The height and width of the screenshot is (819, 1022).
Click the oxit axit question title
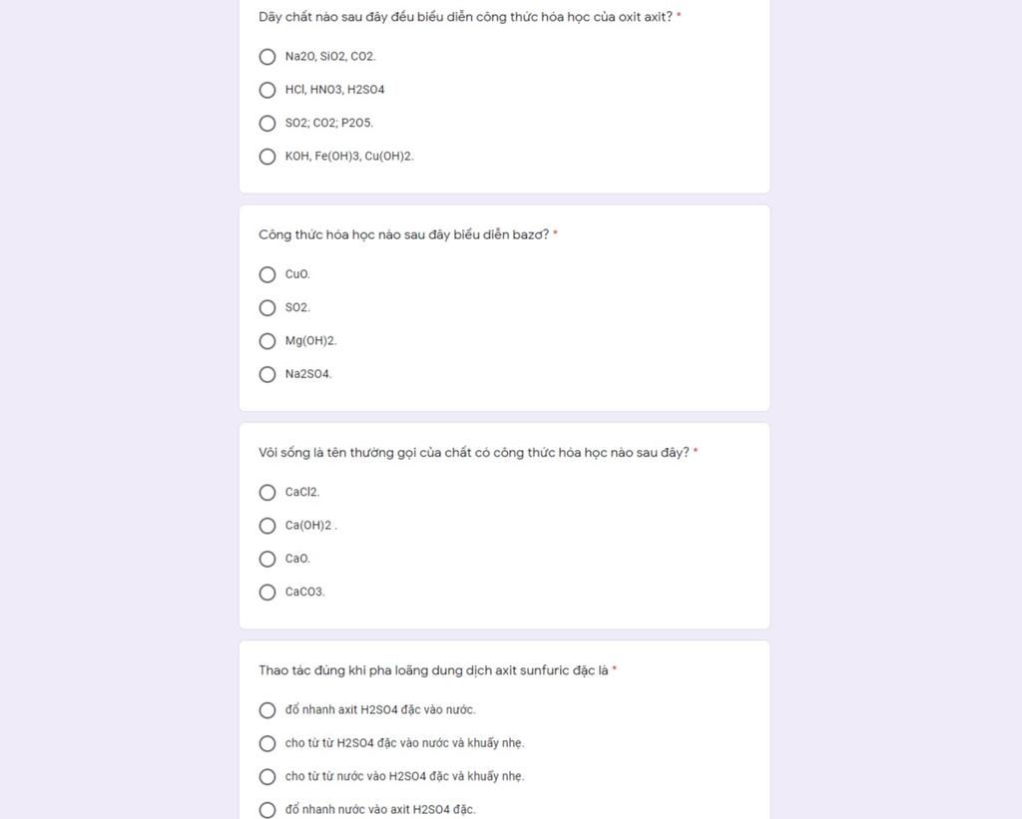[465, 17]
